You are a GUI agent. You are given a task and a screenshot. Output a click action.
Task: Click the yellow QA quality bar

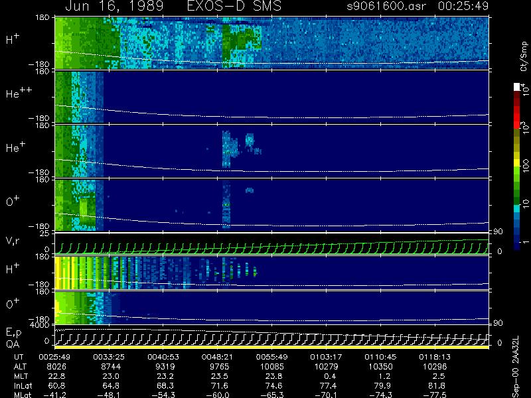(x=271, y=347)
